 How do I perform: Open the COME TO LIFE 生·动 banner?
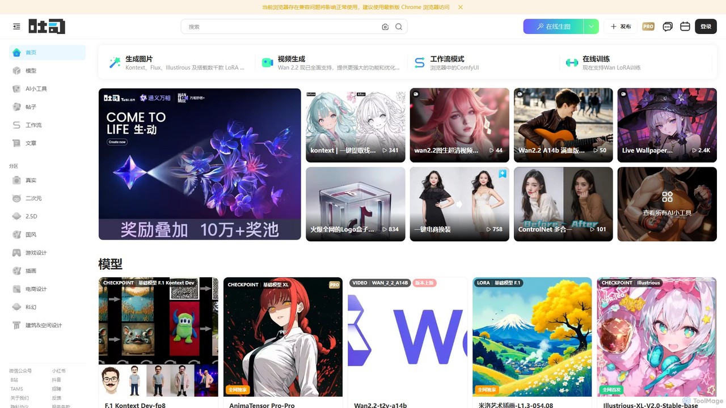point(200,164)
